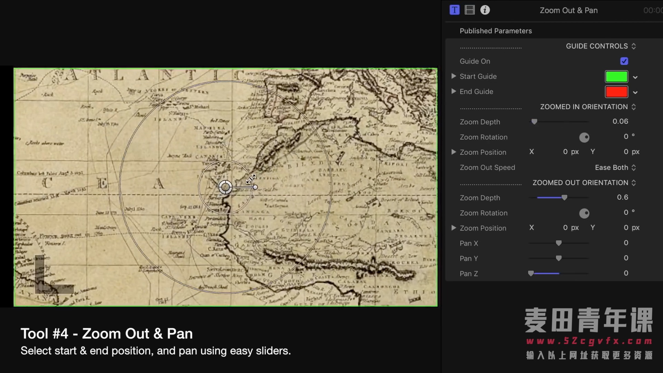Open the Title inspector tab icon

pos(454,10)
